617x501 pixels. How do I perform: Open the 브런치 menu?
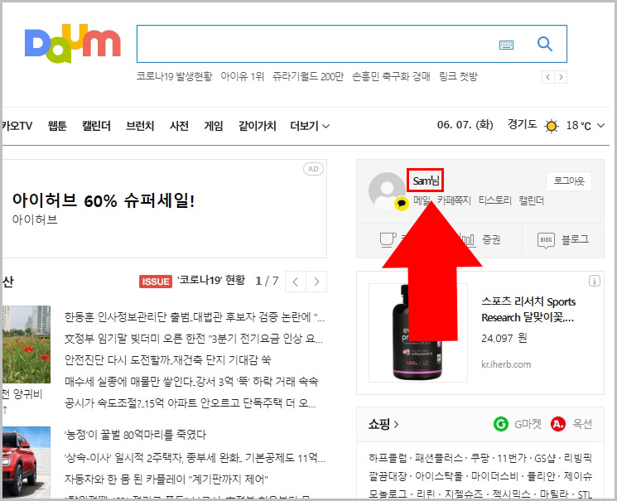pos(140,126)
